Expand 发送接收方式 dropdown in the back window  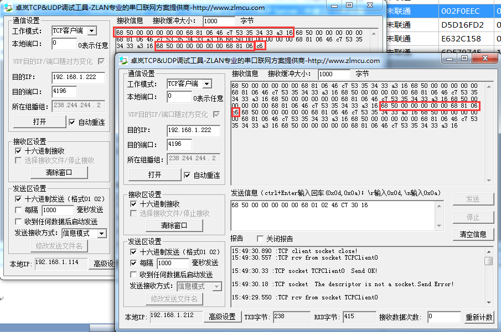[x=101, y=234]
